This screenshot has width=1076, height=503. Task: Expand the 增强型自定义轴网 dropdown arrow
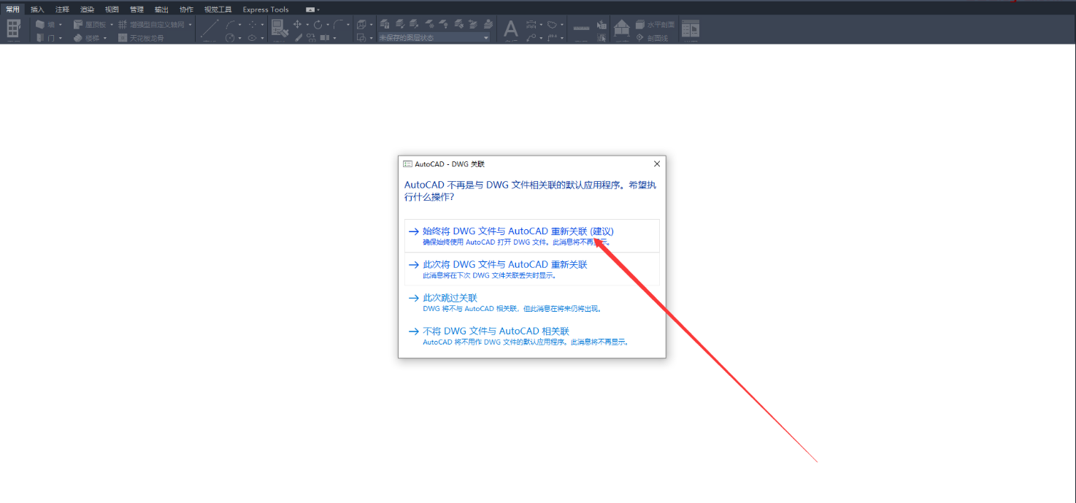(x=190, y=24)
